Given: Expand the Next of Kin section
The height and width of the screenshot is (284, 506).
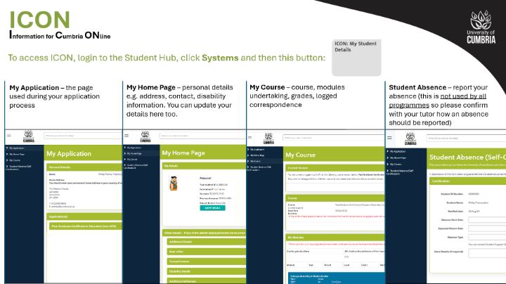Looking at the screenshot, I should click(207, 252).
